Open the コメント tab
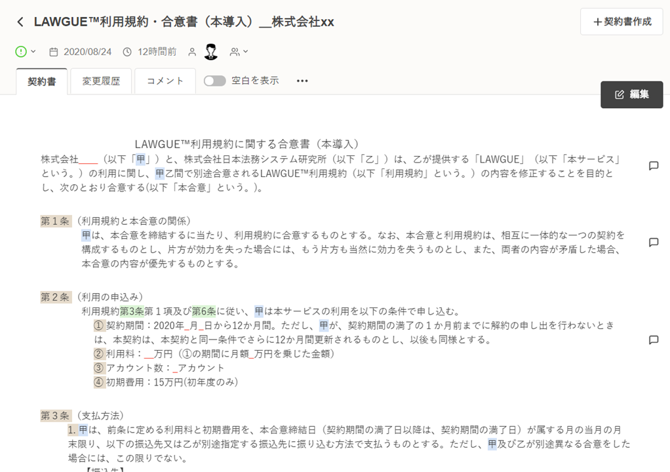 click(165, 81)
